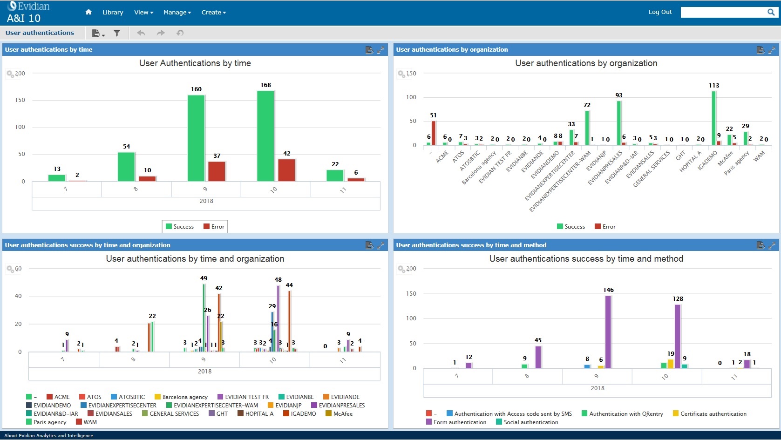781x440 pixels.
Task: Open About Evidian Analytics and Intelligence
Action: pyautogui.click(x=49, y=436)
